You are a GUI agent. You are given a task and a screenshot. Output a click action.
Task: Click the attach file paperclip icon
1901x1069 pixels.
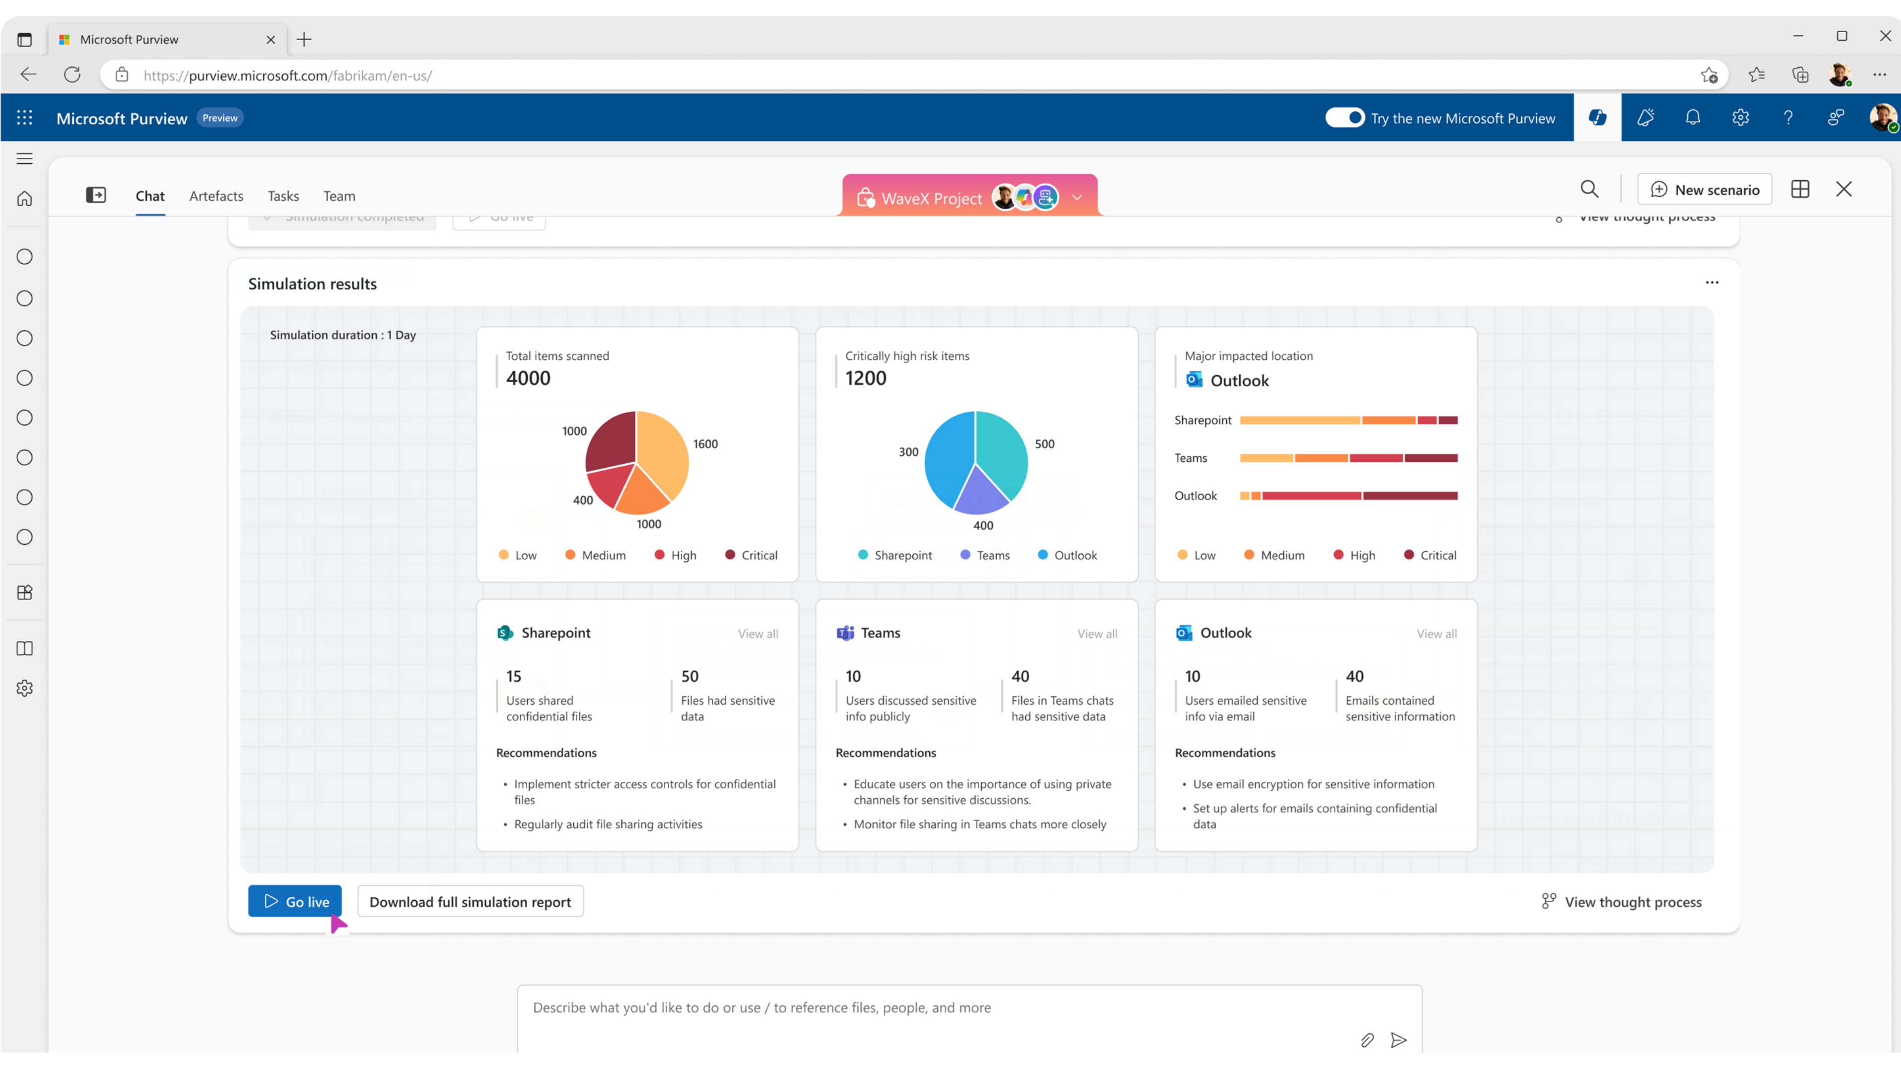[1367, 1040]
